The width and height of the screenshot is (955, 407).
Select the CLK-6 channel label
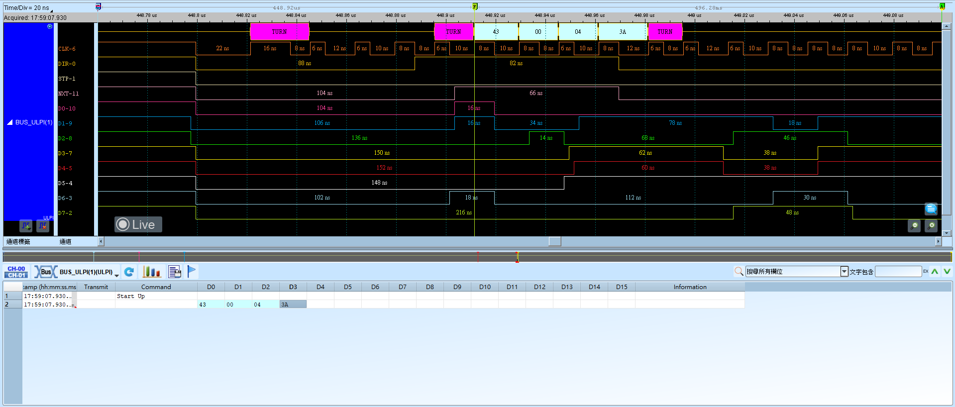[x=67, y=49]
